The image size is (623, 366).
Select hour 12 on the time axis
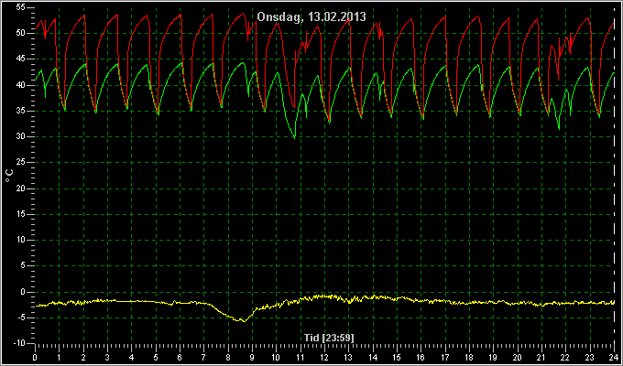tap(324, 357)
